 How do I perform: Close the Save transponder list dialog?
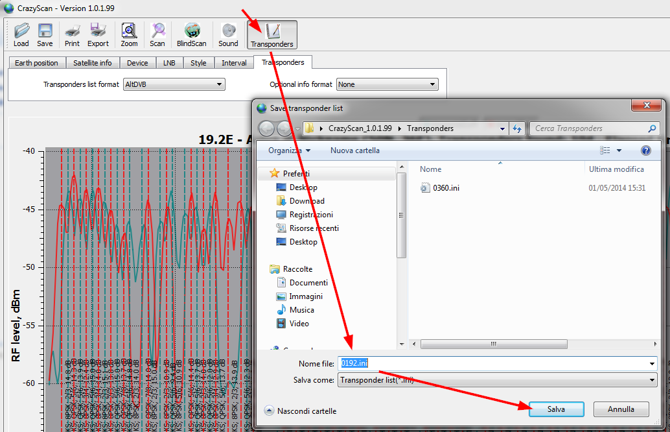(647, 105)
